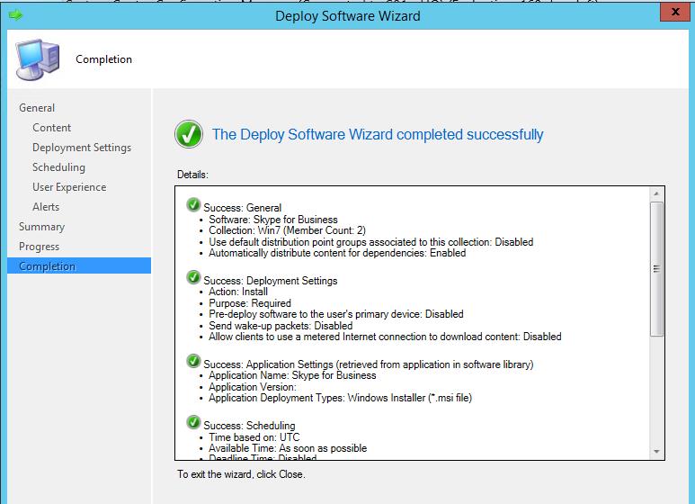Image resolution: width=695 pixels, height=504 pixels.
Task: Select the Alerts step
Action: coord(46,207)
